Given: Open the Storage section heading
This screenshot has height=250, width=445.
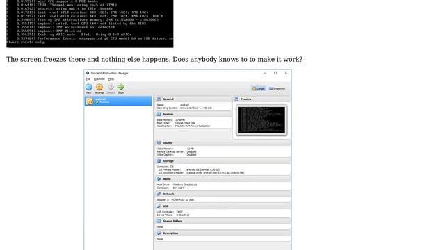Looking at the screenshot, I should pyautogui.click(x=168, y=160).
